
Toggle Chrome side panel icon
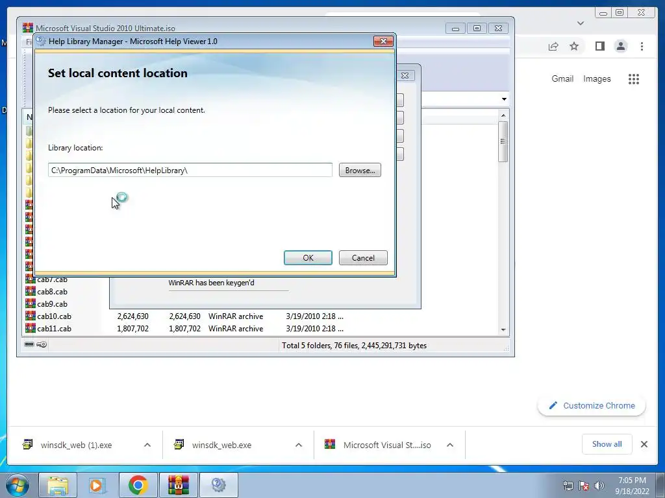[x=599, y=46]
